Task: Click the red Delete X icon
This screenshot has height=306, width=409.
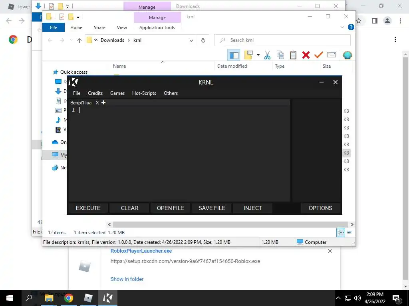Action: (306, 55)
